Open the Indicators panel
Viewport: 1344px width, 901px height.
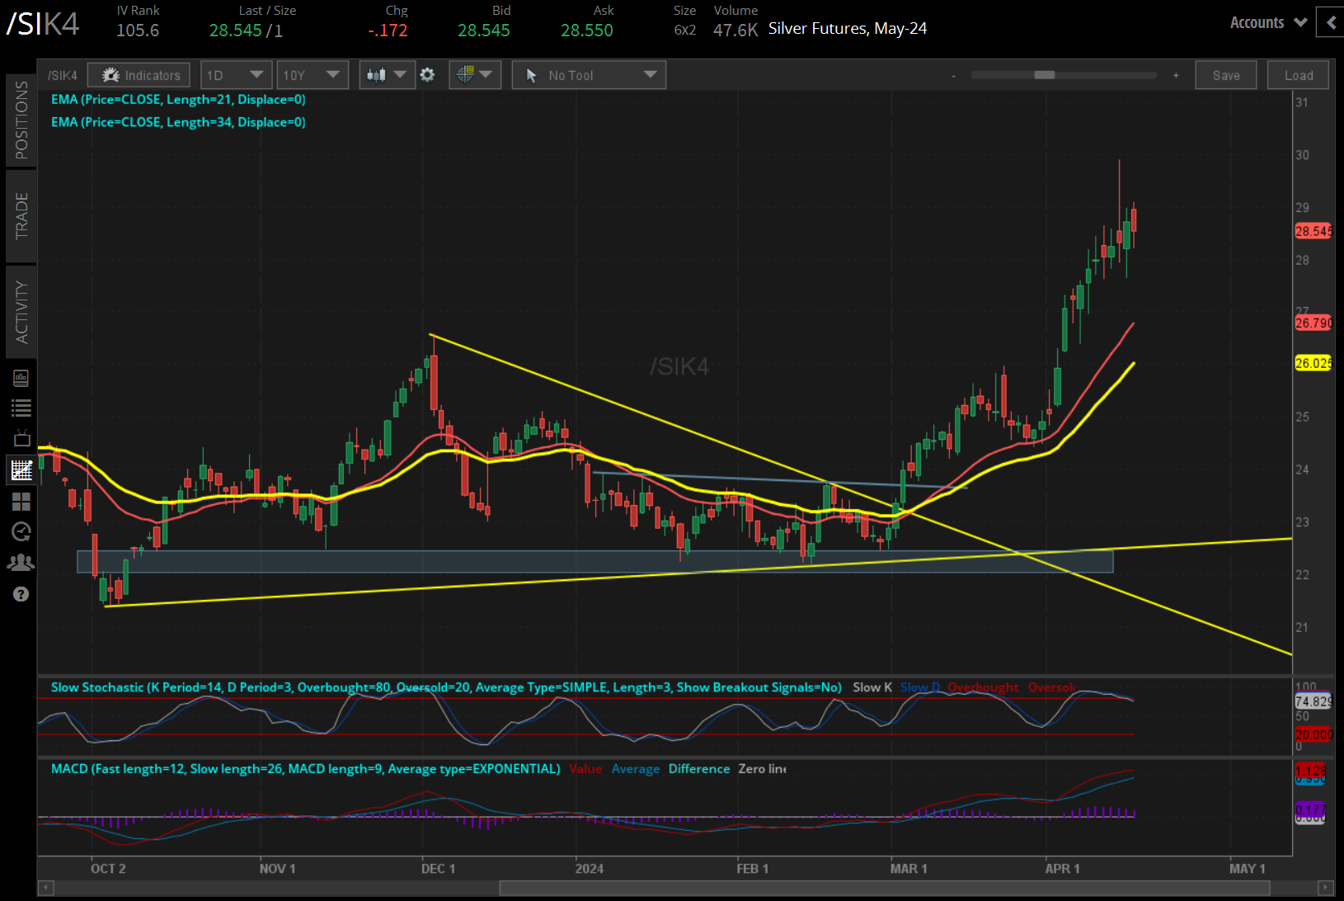(139, 75)
